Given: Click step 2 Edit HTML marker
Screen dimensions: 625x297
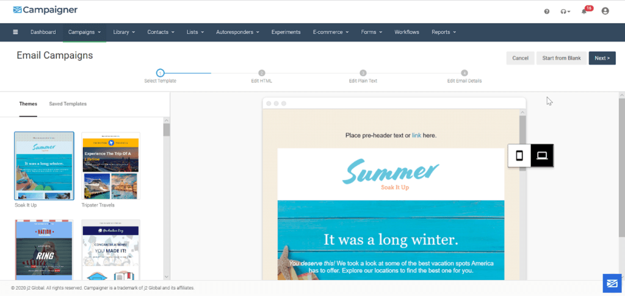Looking at the screenshot, I should tap(261, 73).
